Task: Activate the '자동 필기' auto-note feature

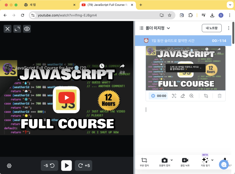Action: [x=205, y=162]
